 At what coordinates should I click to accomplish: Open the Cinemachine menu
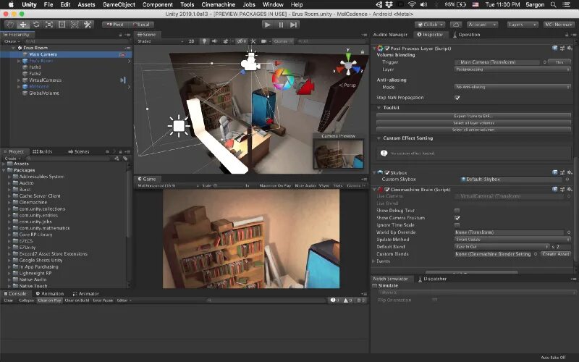[x=219, y=4]
